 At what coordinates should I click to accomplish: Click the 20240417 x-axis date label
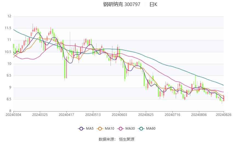click(66, 115)
